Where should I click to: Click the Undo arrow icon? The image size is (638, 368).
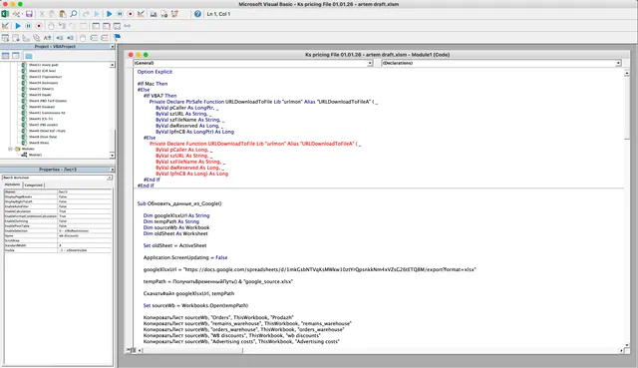click(86, 14)
